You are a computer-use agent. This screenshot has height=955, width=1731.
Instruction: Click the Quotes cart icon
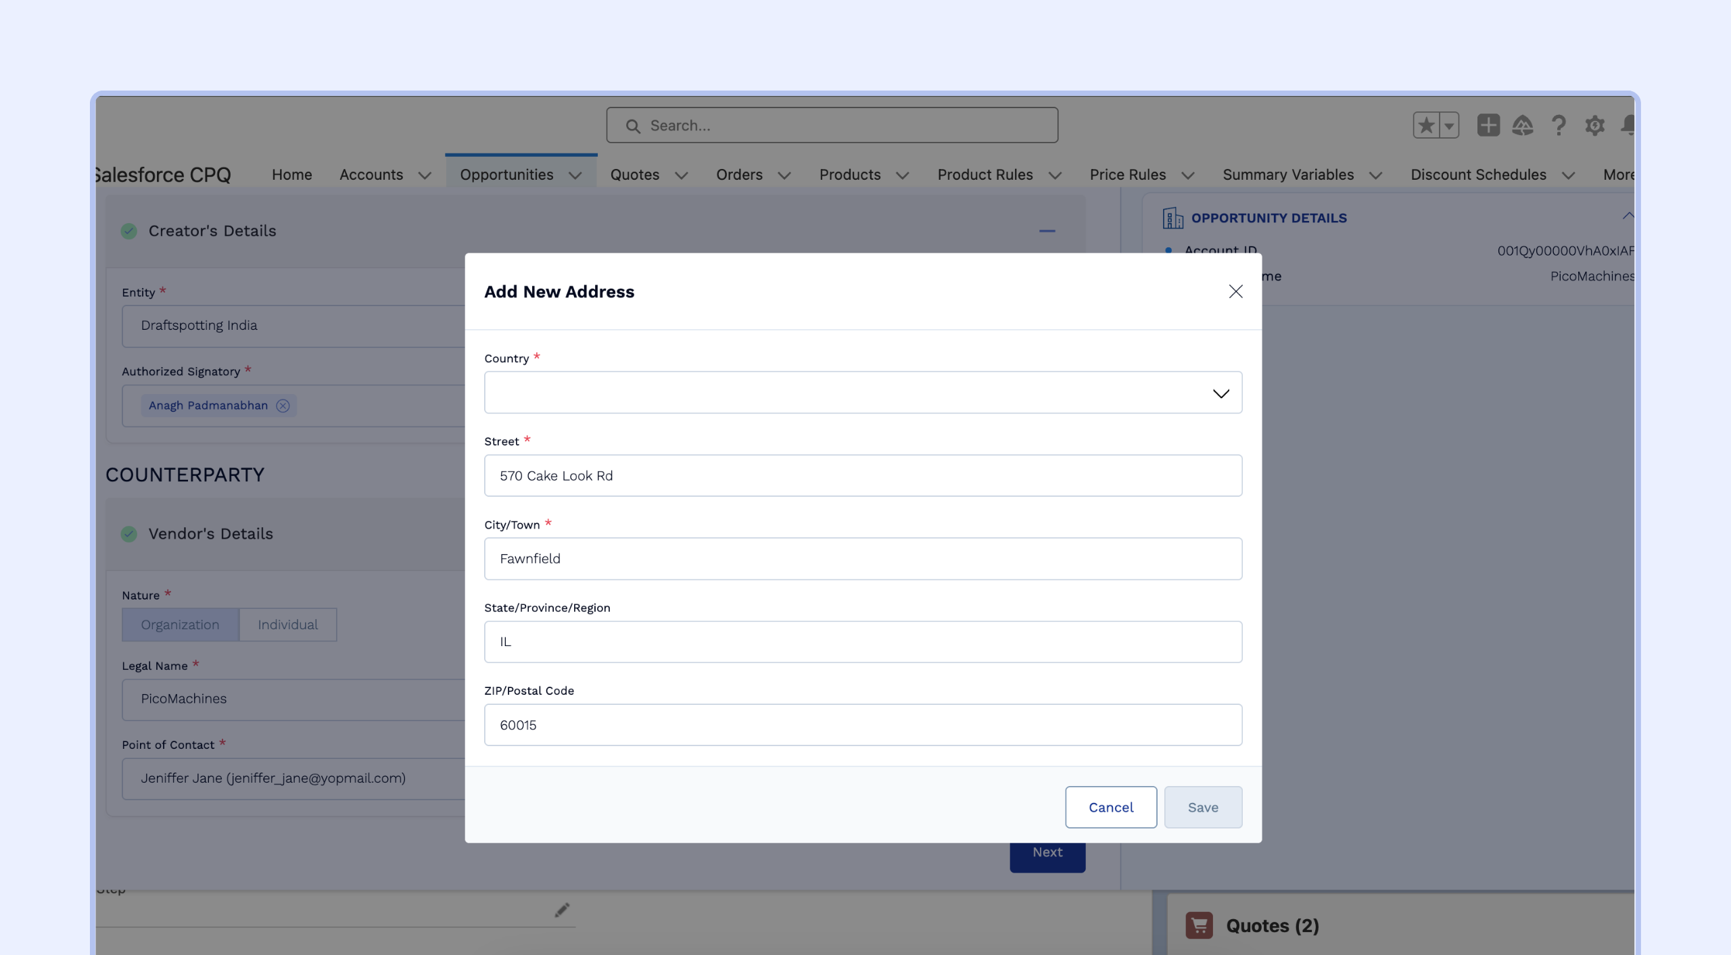(x=1199, y=925)
